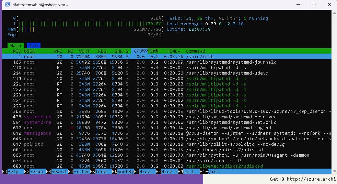Select the multipathd process row with PID 210
The width and height of the screenshot is (337, 184).
[x=166, y=68]
